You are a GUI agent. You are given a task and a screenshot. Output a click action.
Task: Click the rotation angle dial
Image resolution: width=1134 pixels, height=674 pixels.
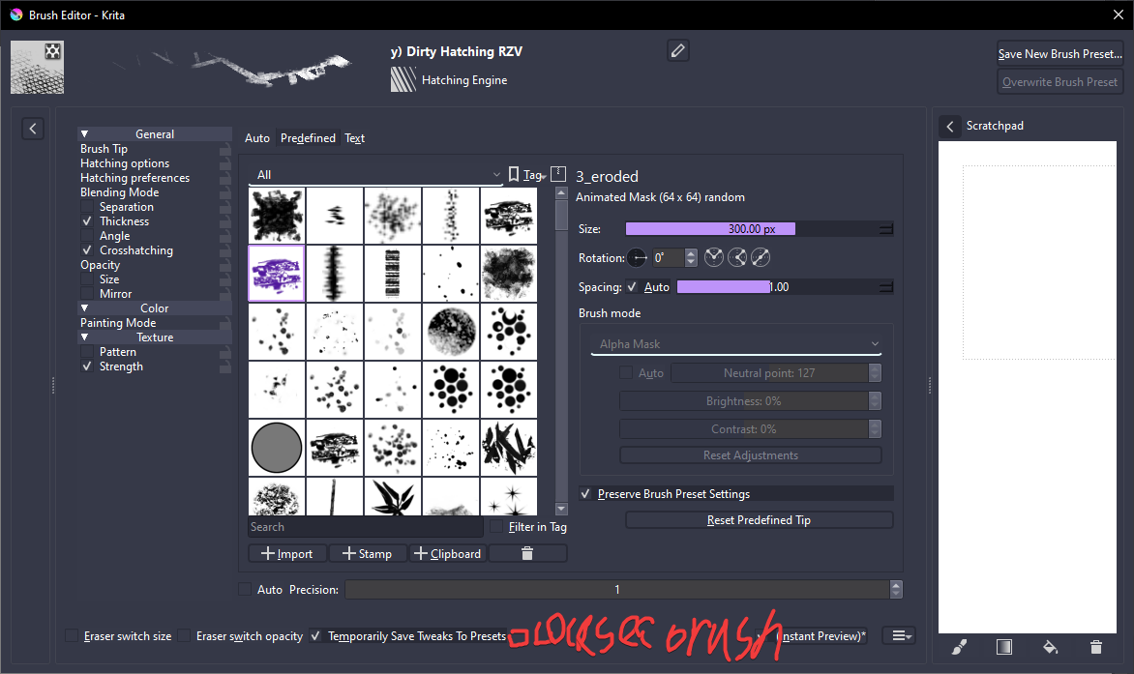[638, 258]
